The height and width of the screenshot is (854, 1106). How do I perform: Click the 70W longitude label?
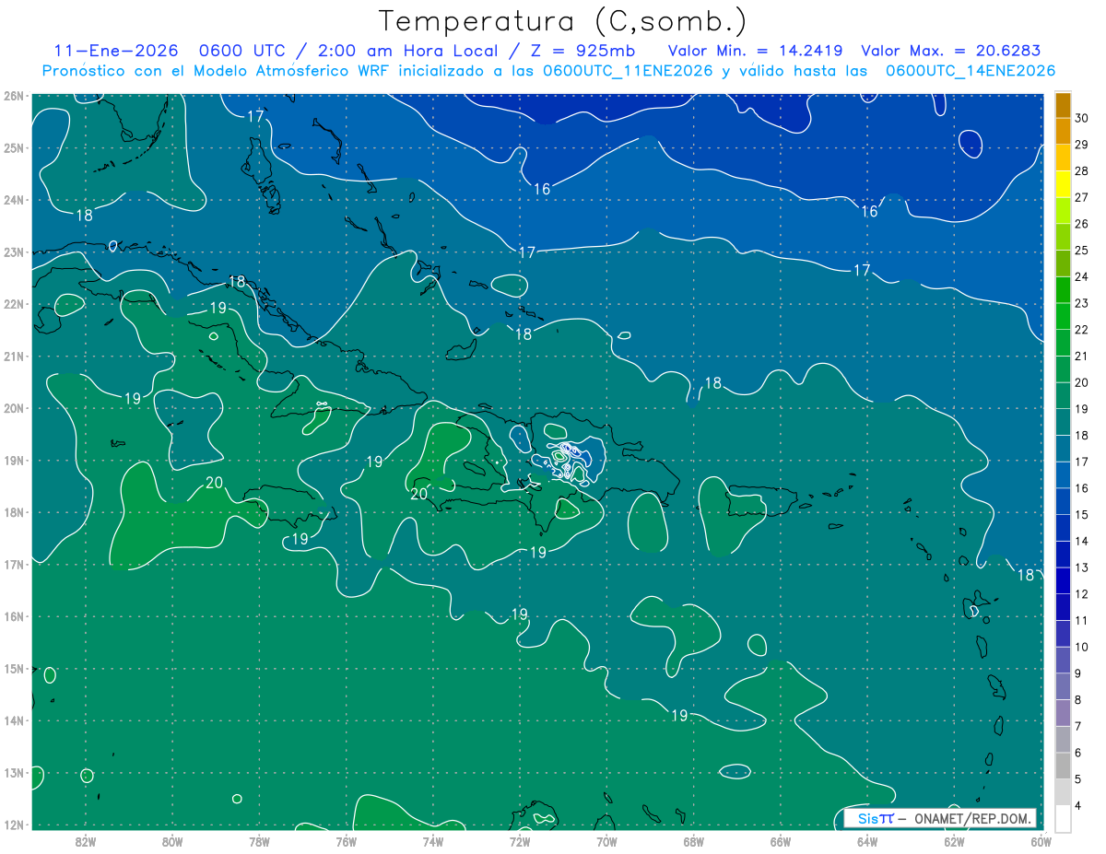(x=606, y=841)
